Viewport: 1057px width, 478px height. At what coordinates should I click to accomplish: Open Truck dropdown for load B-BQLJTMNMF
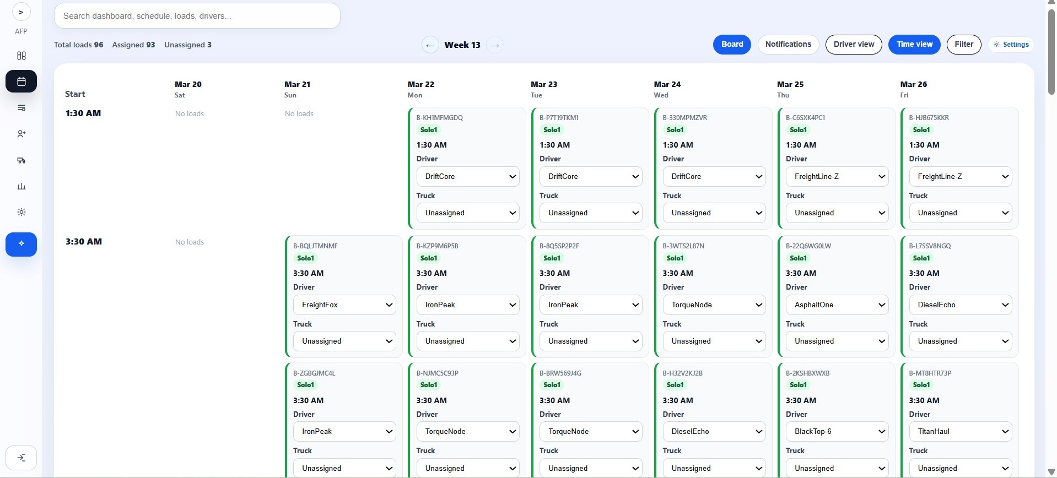pos(344,341)
